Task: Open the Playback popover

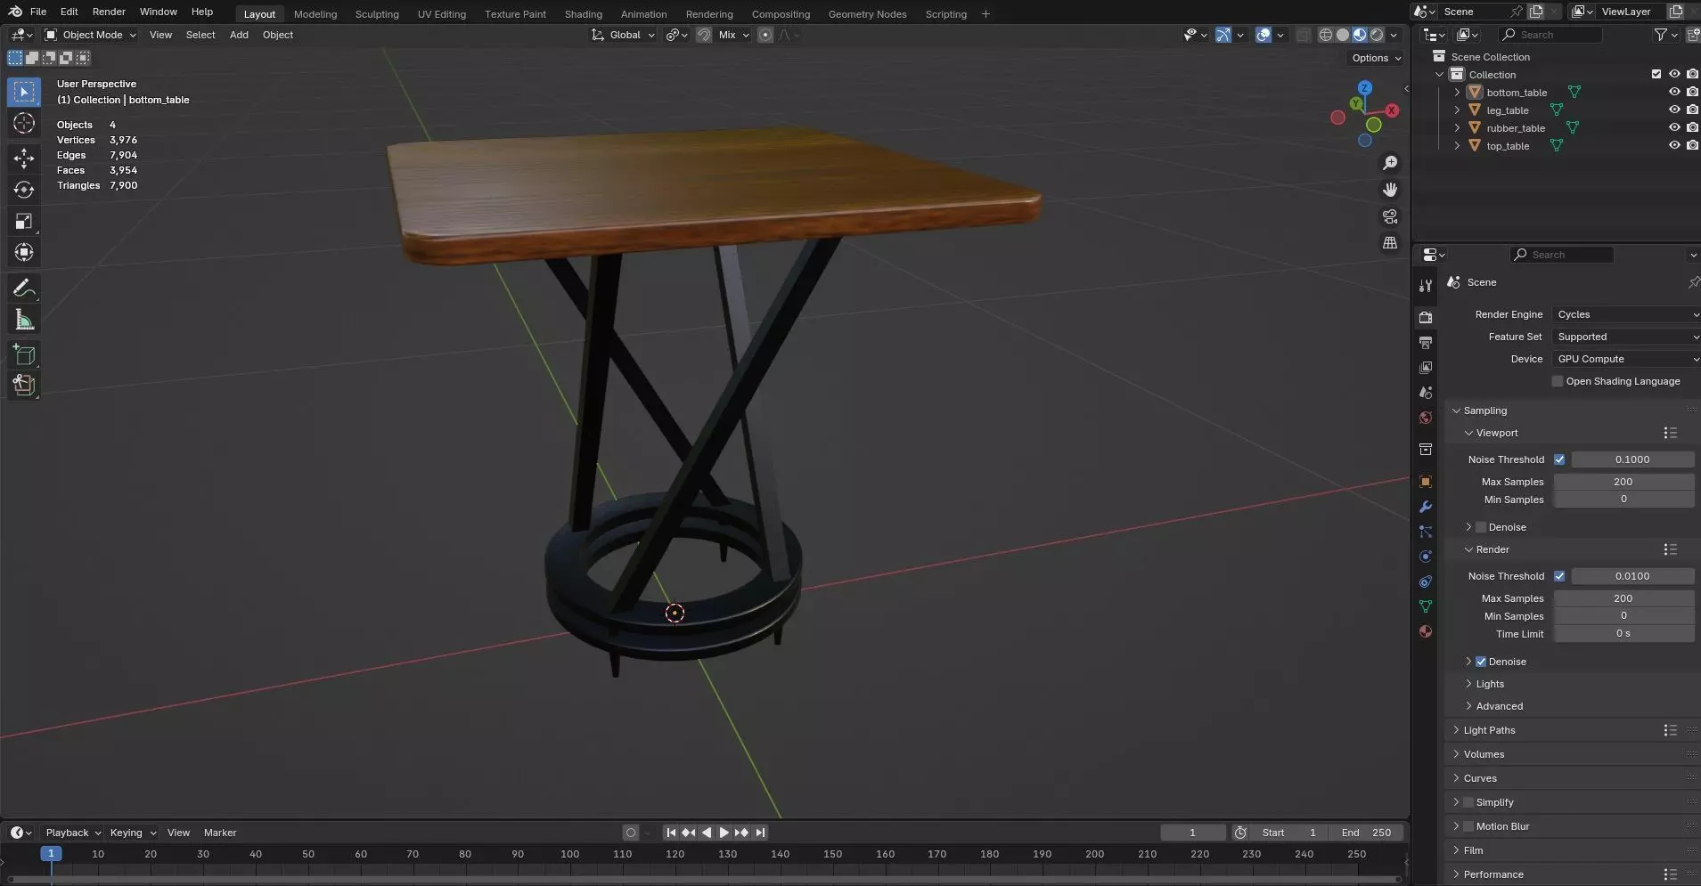Action: (73, 833)
